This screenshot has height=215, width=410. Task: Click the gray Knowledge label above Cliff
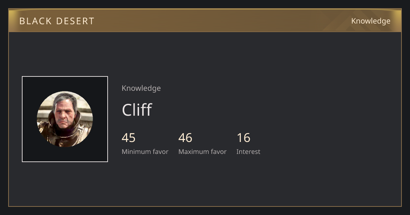[x=141, y=88]
